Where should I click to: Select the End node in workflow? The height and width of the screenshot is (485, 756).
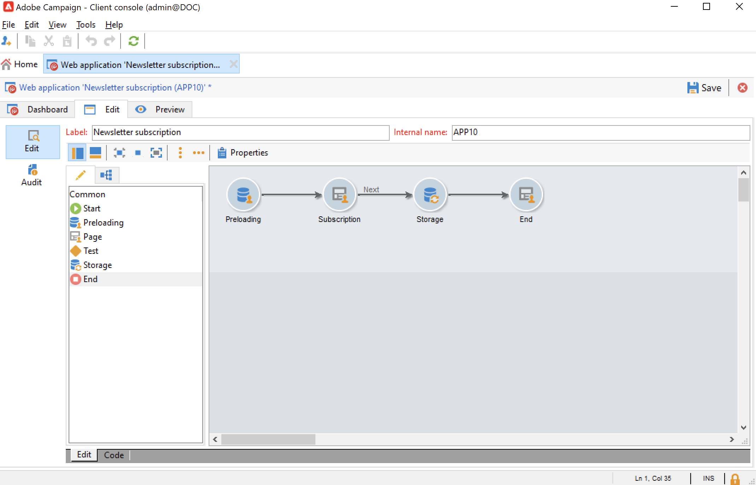click(526, 195)
